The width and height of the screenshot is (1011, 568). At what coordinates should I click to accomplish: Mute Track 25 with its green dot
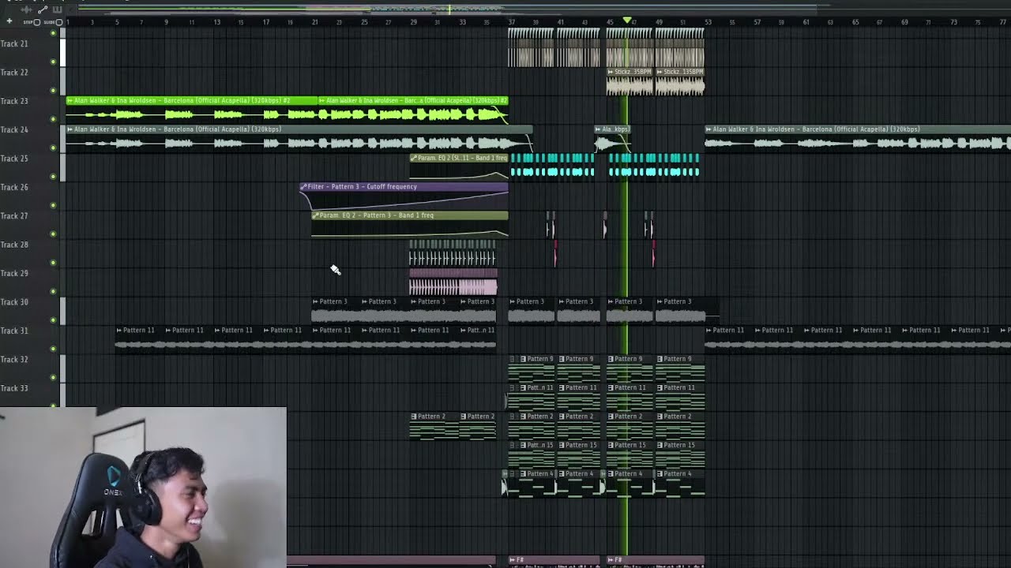(x=54, y=176)
